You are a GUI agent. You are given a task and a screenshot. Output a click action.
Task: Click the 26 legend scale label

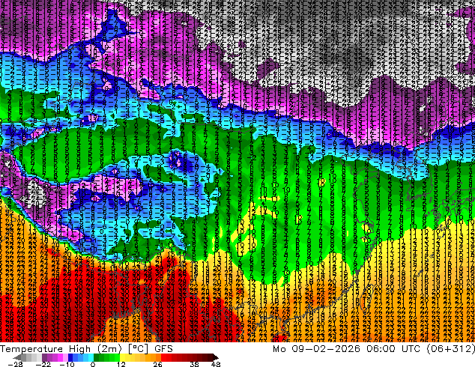tap(157, 364)
